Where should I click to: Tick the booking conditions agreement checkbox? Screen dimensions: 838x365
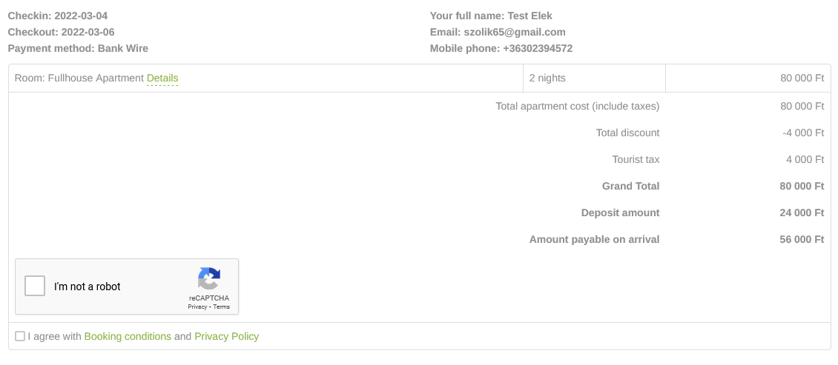click(20, 336)
